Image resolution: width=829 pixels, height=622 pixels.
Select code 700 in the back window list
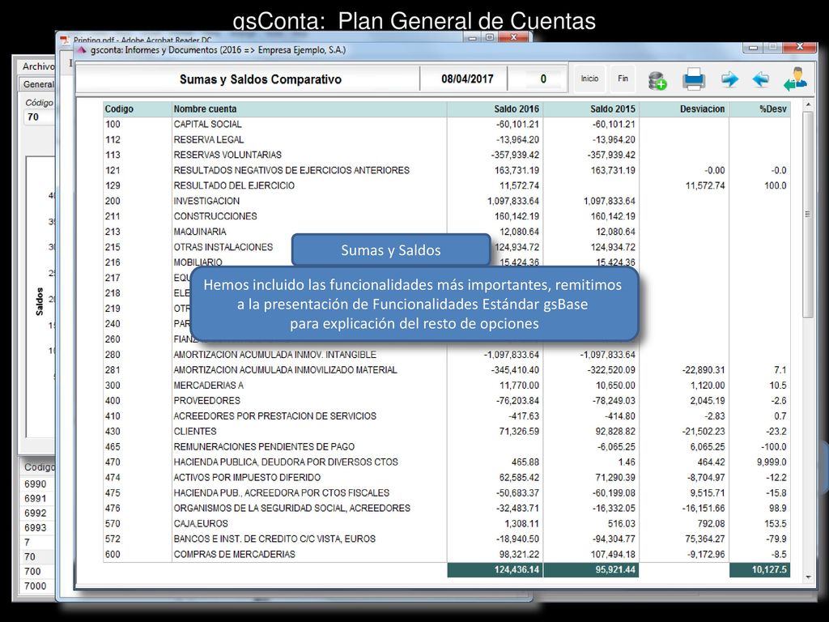(x=36, y=571)
